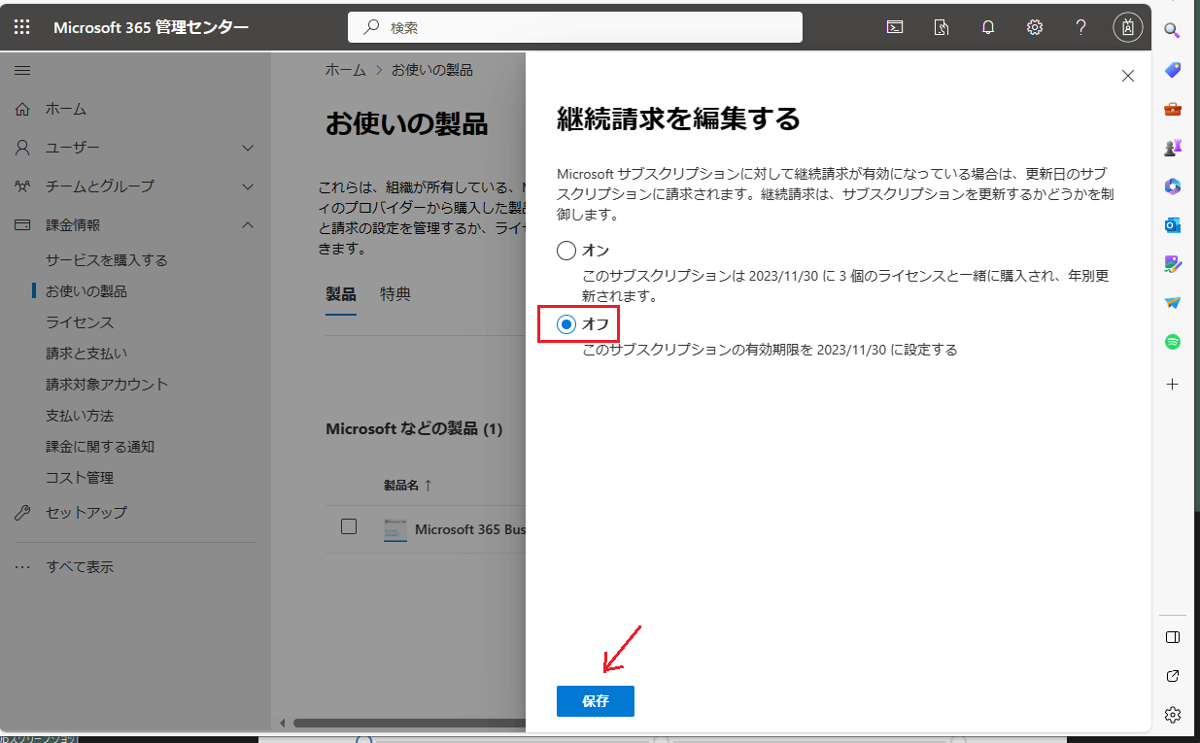Collapse the 課金情報 chevron
This screenshot has height=743, width=1200.
point(248,225)
